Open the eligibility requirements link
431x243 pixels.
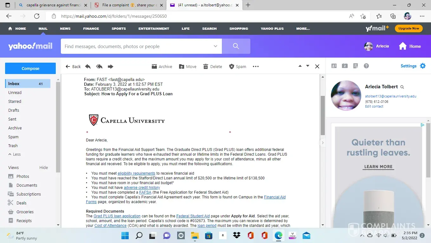click(136, 173)
